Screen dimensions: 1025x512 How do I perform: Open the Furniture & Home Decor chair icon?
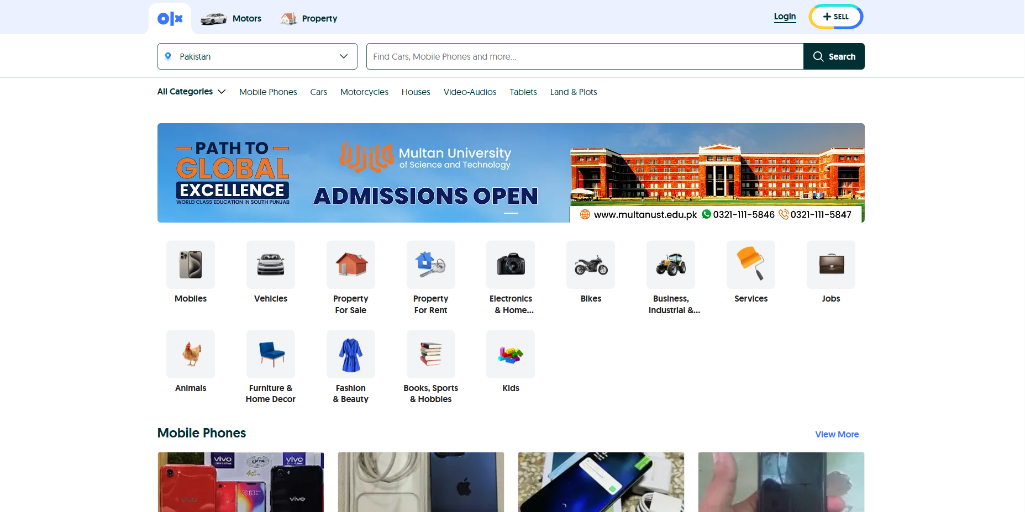click(271, 354)
